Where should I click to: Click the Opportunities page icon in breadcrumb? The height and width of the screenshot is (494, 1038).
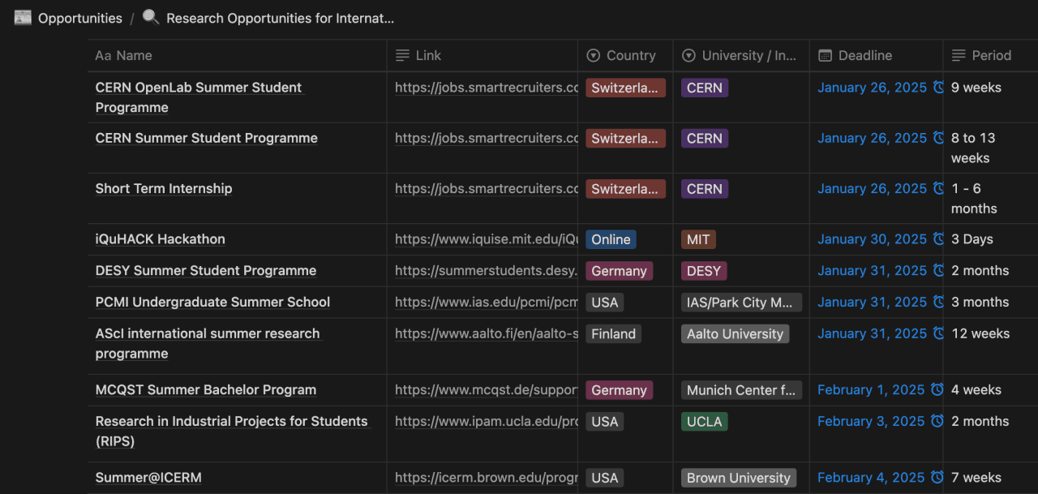pyautogui.click(x=23, y=18)
